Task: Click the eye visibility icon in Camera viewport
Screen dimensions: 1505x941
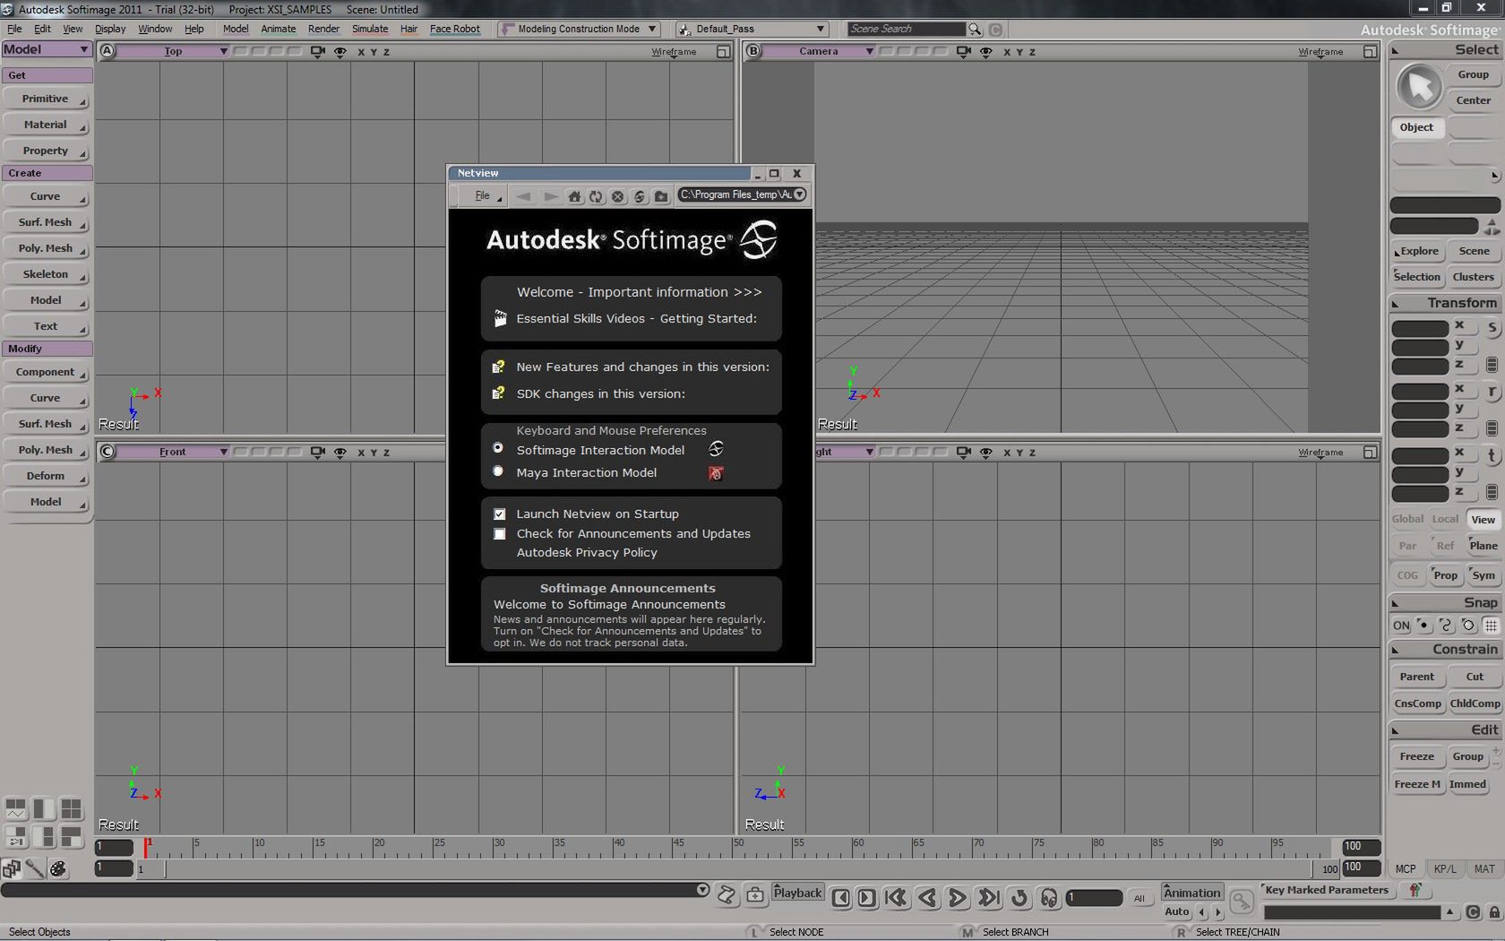Action: pos(985,51)
